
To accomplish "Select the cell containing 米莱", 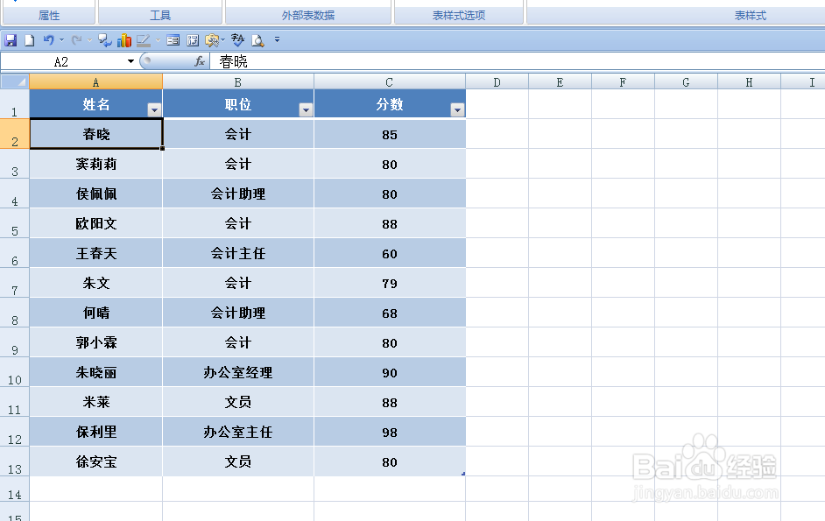I will click(95, 402).
